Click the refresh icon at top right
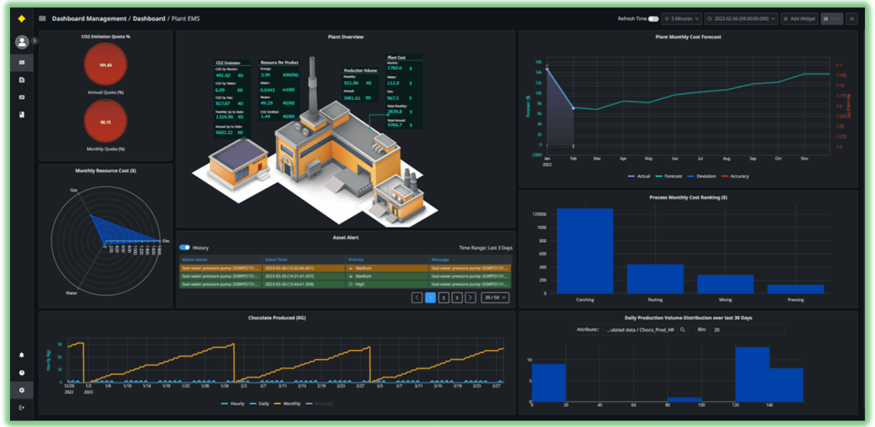This screenshot has height=427, width=875. [x=852, y=18]
